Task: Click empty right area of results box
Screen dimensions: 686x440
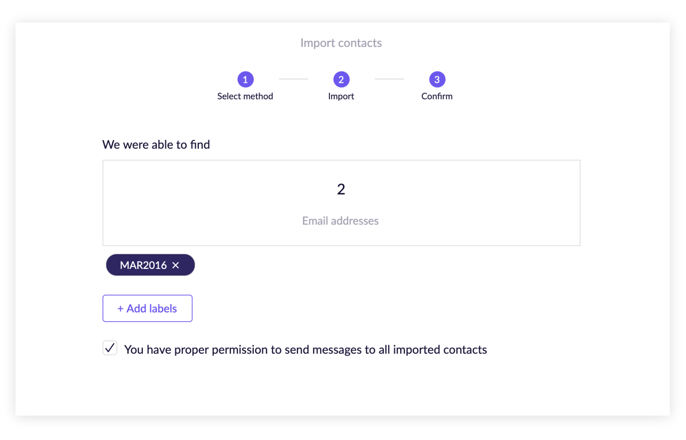Action: coord(503,203)
